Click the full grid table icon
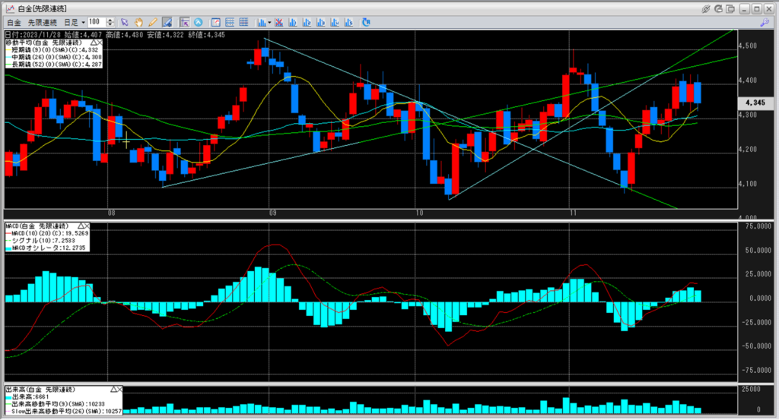This screenshot has width=779, height=420. pos(243,22)
